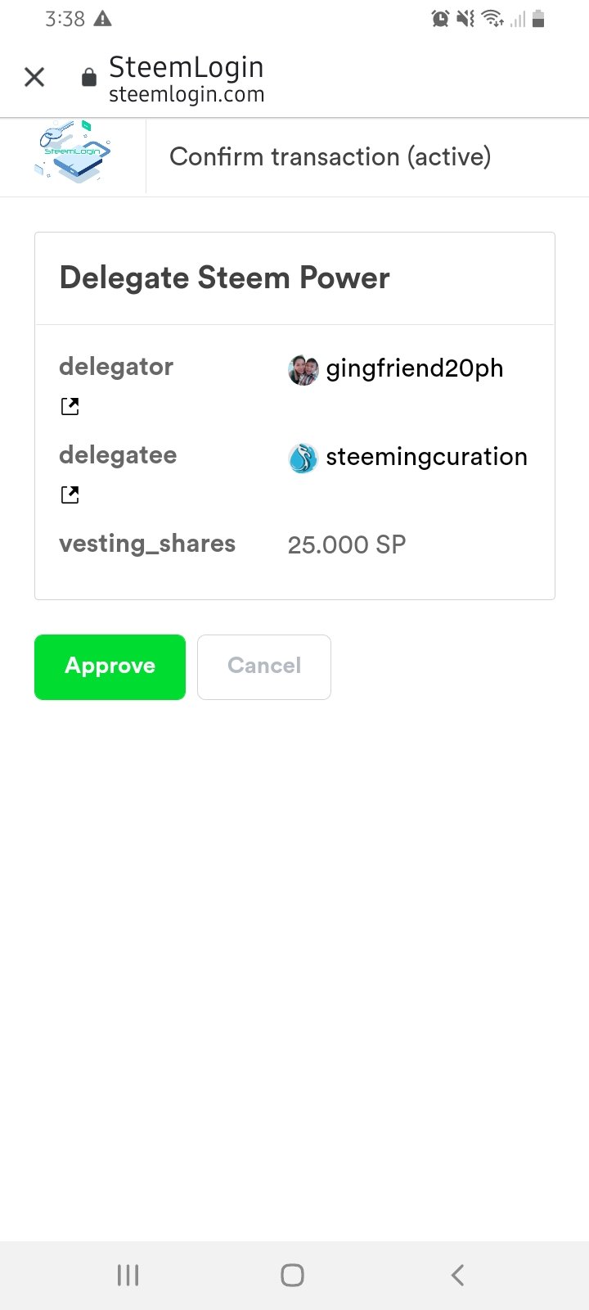The height and width of the screenshot is (1310, 589).
Task: Open the steemingcuration account name
Action: tap(427, 457)
